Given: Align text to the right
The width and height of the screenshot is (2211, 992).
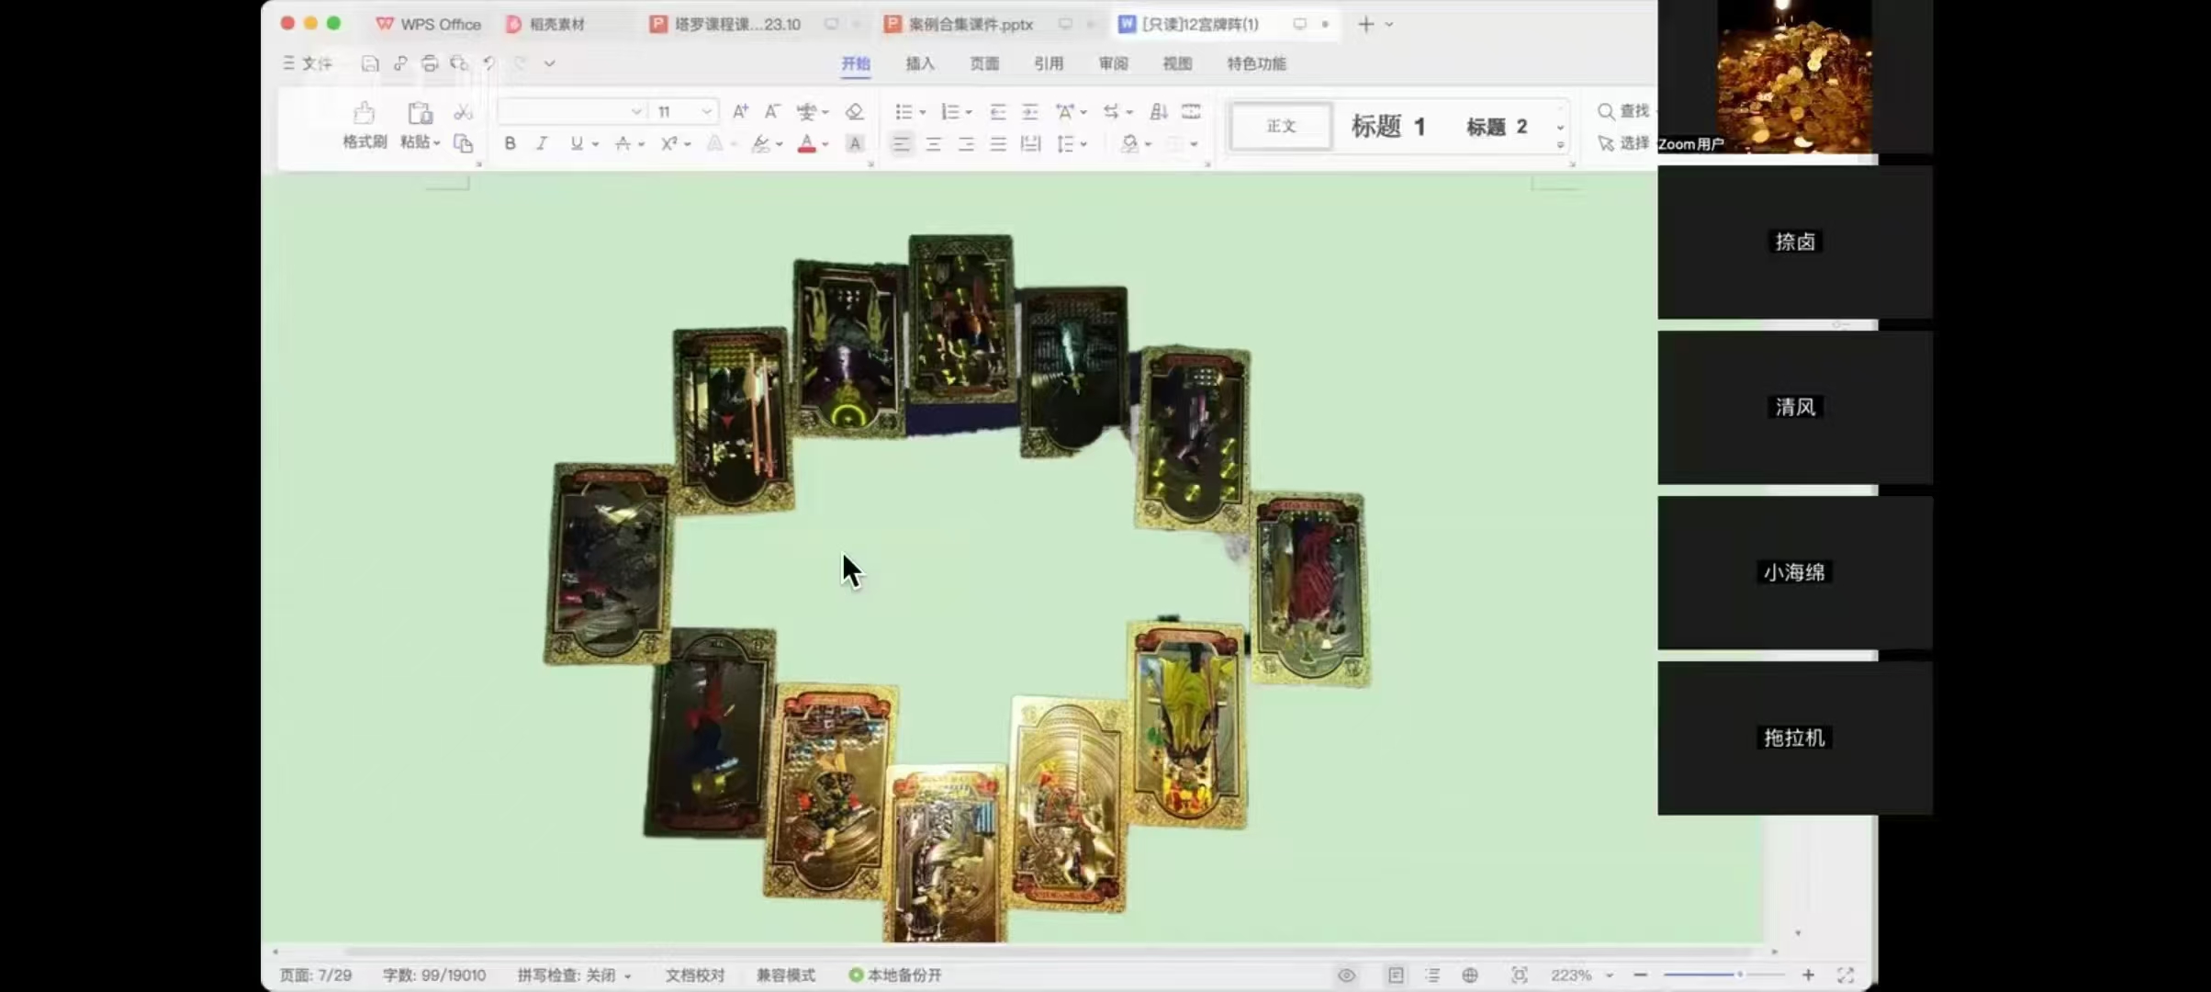Looking at the screenshot, I should 966,144.
